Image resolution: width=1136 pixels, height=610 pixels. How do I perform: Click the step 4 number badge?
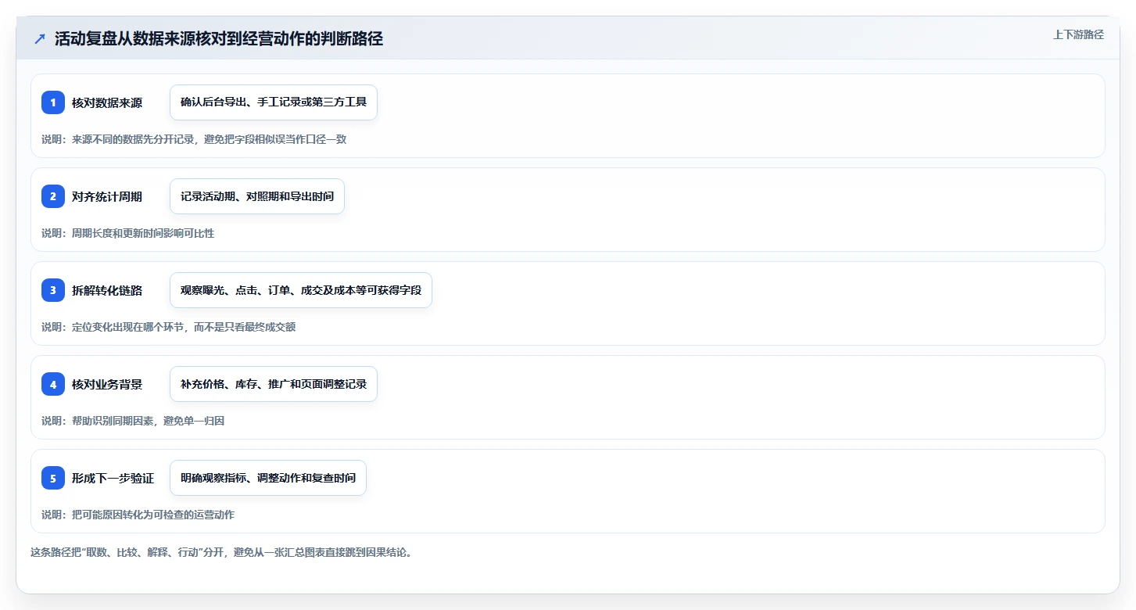[x=53, y=384]
